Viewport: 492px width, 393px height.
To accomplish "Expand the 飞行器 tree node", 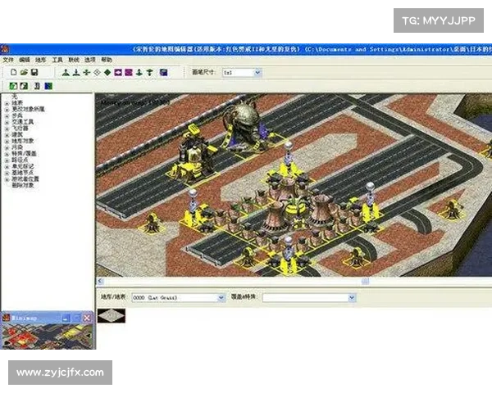I will click(7, 129).
